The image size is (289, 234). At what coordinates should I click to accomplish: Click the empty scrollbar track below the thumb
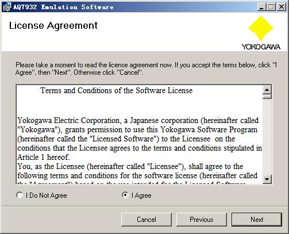tap(267, 137)
